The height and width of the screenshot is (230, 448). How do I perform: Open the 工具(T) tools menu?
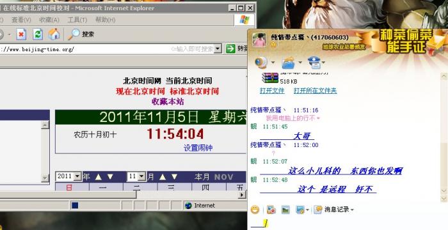click(77, 20)
